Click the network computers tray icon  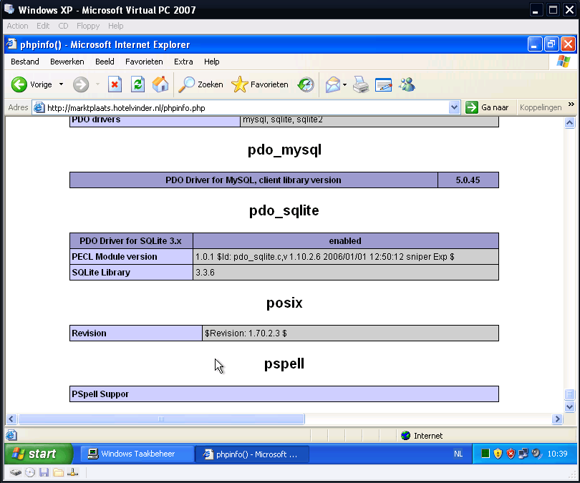523,454
